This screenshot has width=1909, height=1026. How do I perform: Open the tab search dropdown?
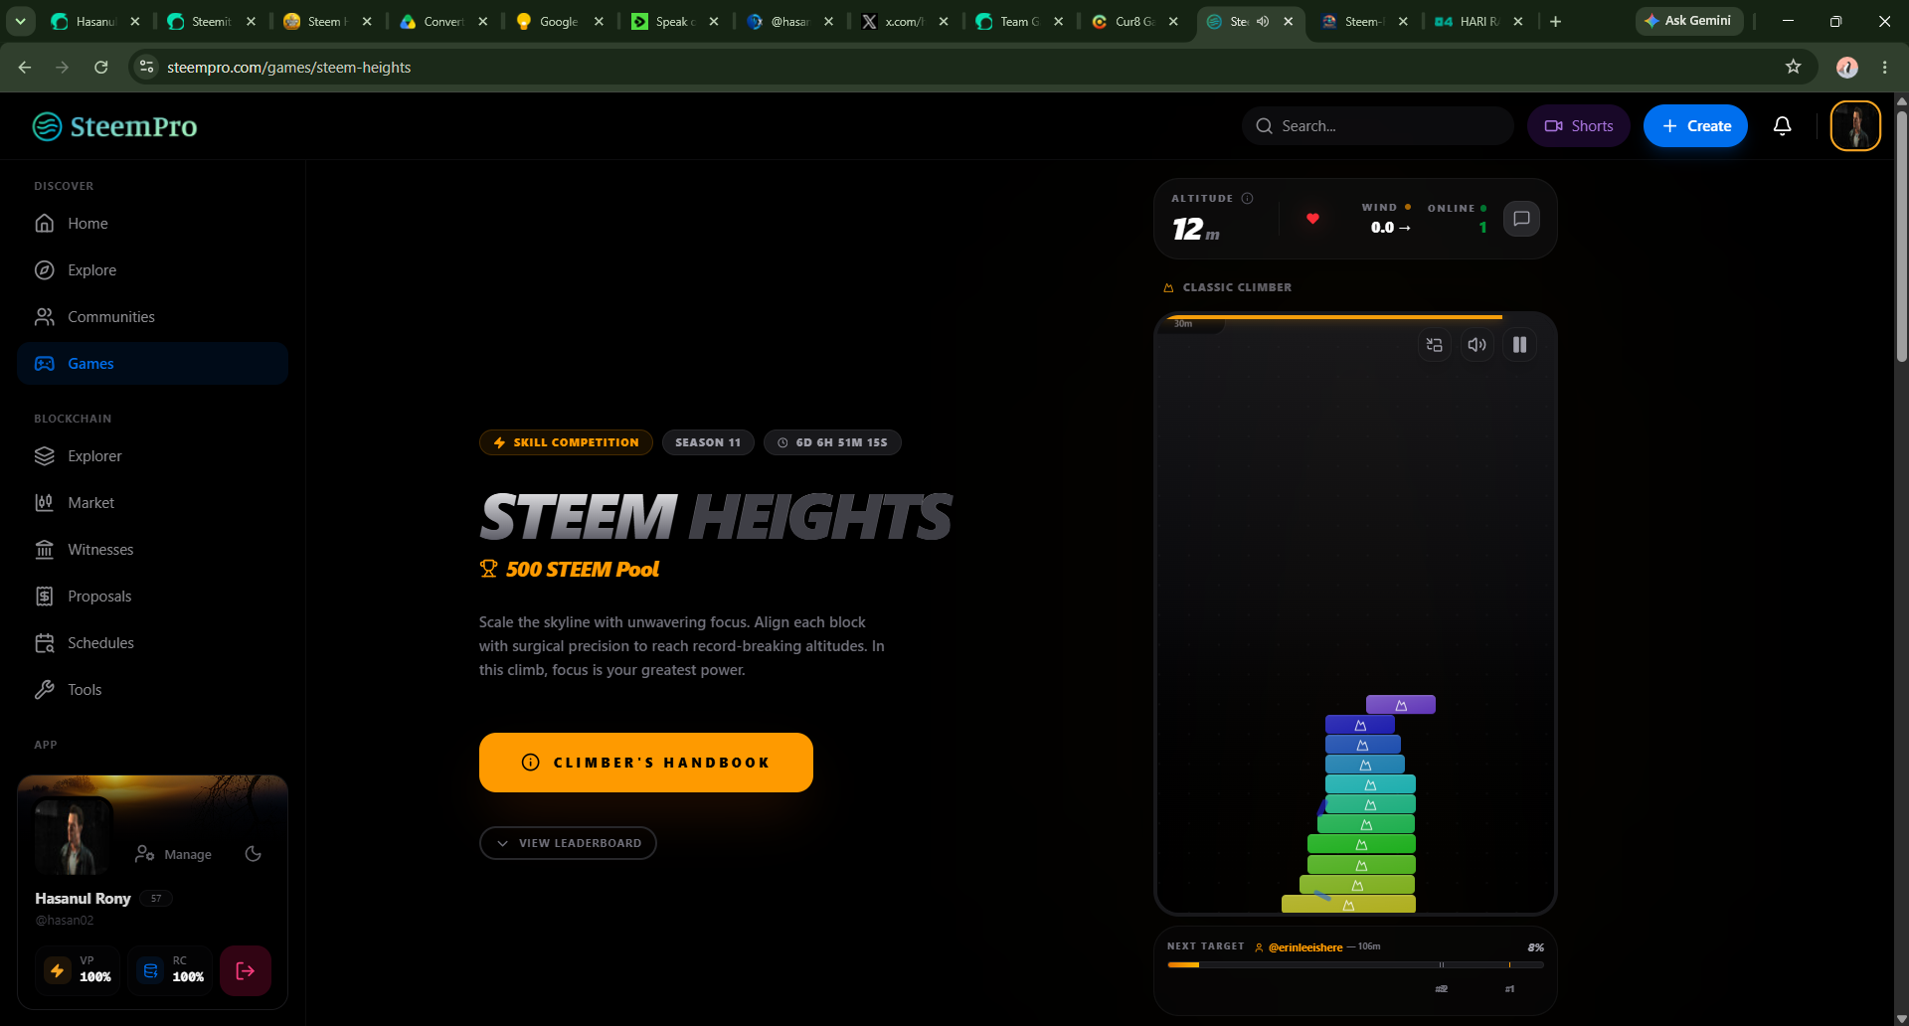pyautogui.click(x=21, y=21)
